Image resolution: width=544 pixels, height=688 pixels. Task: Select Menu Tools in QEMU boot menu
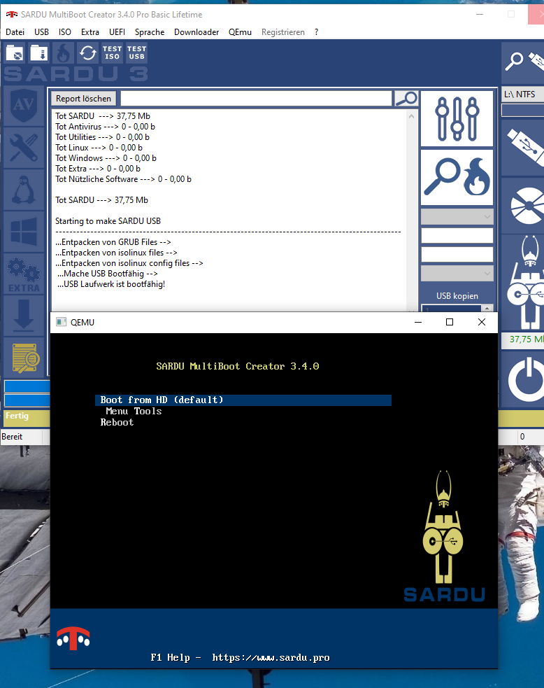point(134,412)
